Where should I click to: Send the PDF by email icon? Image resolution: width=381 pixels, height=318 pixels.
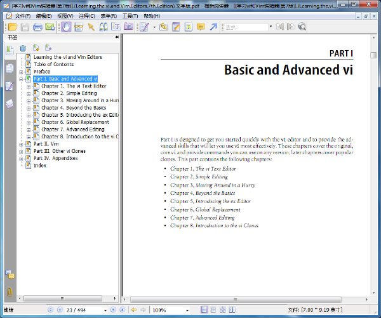coord(50,27)
